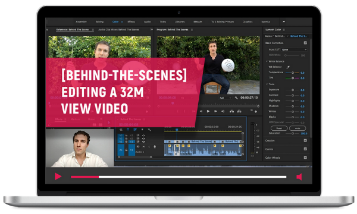Click red speaker volume icon
This screenshot has height=214, width=357.
pyautogui.click(x=299, y=177)
